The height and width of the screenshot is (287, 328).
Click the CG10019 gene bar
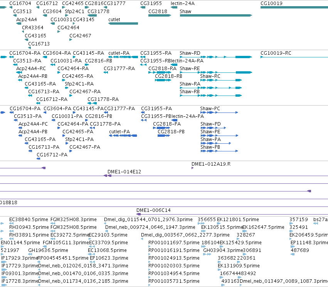pos(294,7)
